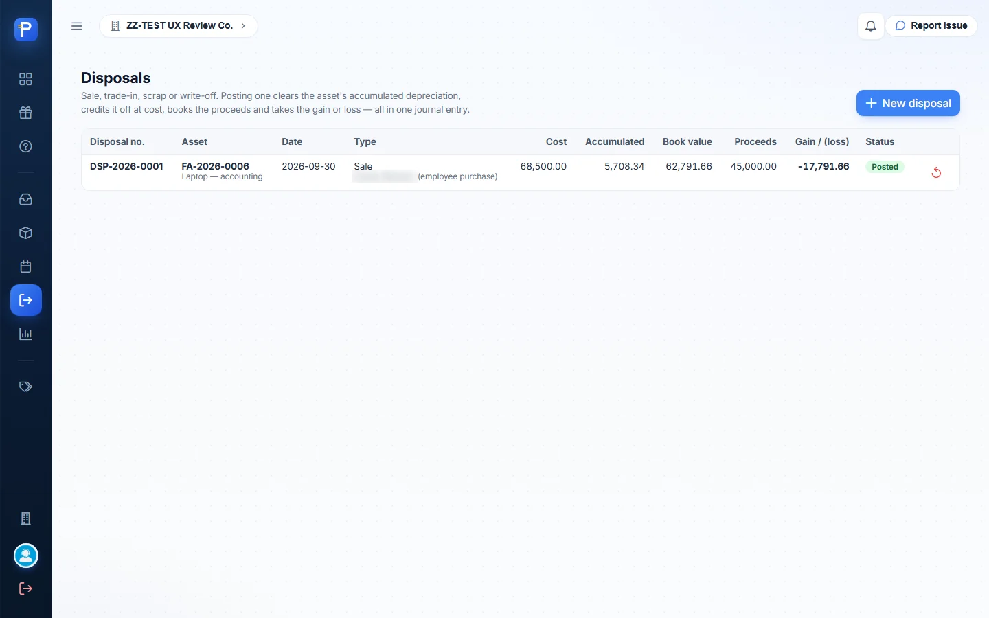Click the loss amount -17,791.66

click(823, 166)
